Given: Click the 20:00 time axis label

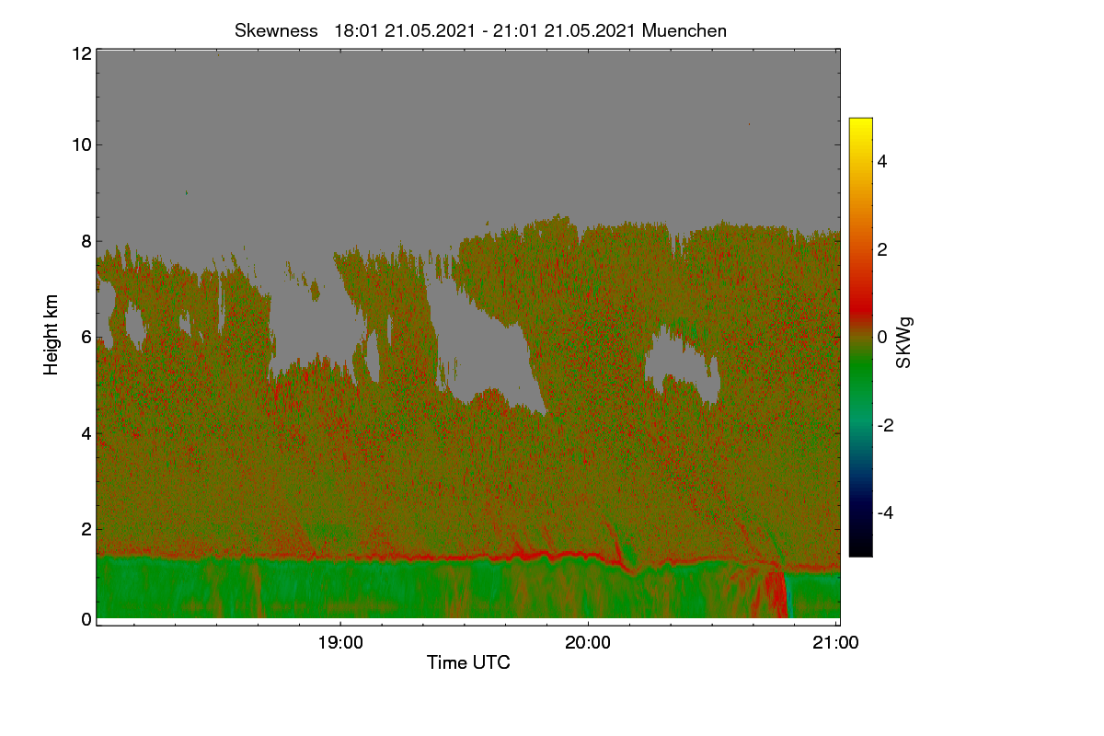Looking at the screenshot, I should pyautogui.click(x=588, y=642).
